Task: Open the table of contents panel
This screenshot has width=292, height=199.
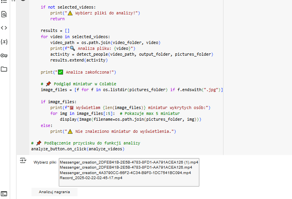Action: [x=4, y=1]
